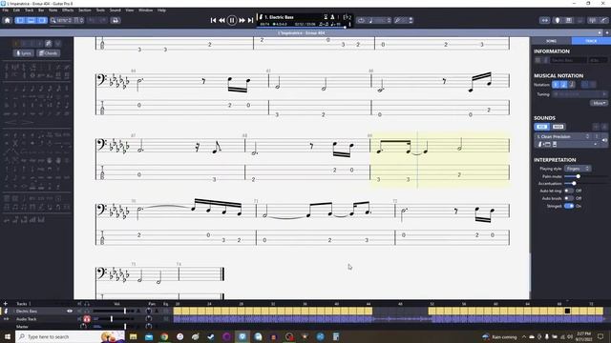The image size is (611, 343).
Task: Adjust the Accentuation slider
Action: (x=574, y=184)
